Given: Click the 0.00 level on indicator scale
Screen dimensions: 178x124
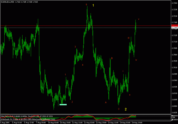Looking at the screenshot, I should 173,117.
